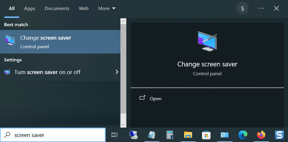Launch Remote Desktop Connection from taskbar

pyautogui.click(x=133, y=135)
